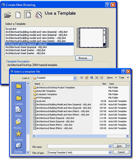Select the Use a Template icon
The width and height of the screenshot is (133, 159).
pyautogui.click(x=28, y=15)
